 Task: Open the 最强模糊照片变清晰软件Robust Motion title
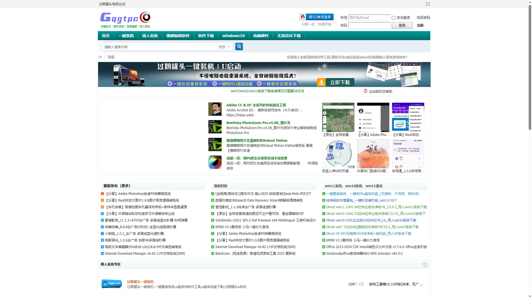[x=257, y=141]
